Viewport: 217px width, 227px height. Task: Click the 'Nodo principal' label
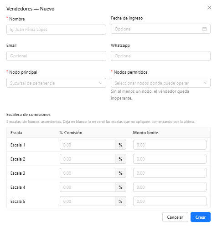pos(23,72)
